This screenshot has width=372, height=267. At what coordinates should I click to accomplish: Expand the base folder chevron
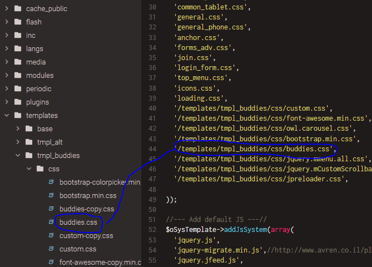tap(18, 129)
